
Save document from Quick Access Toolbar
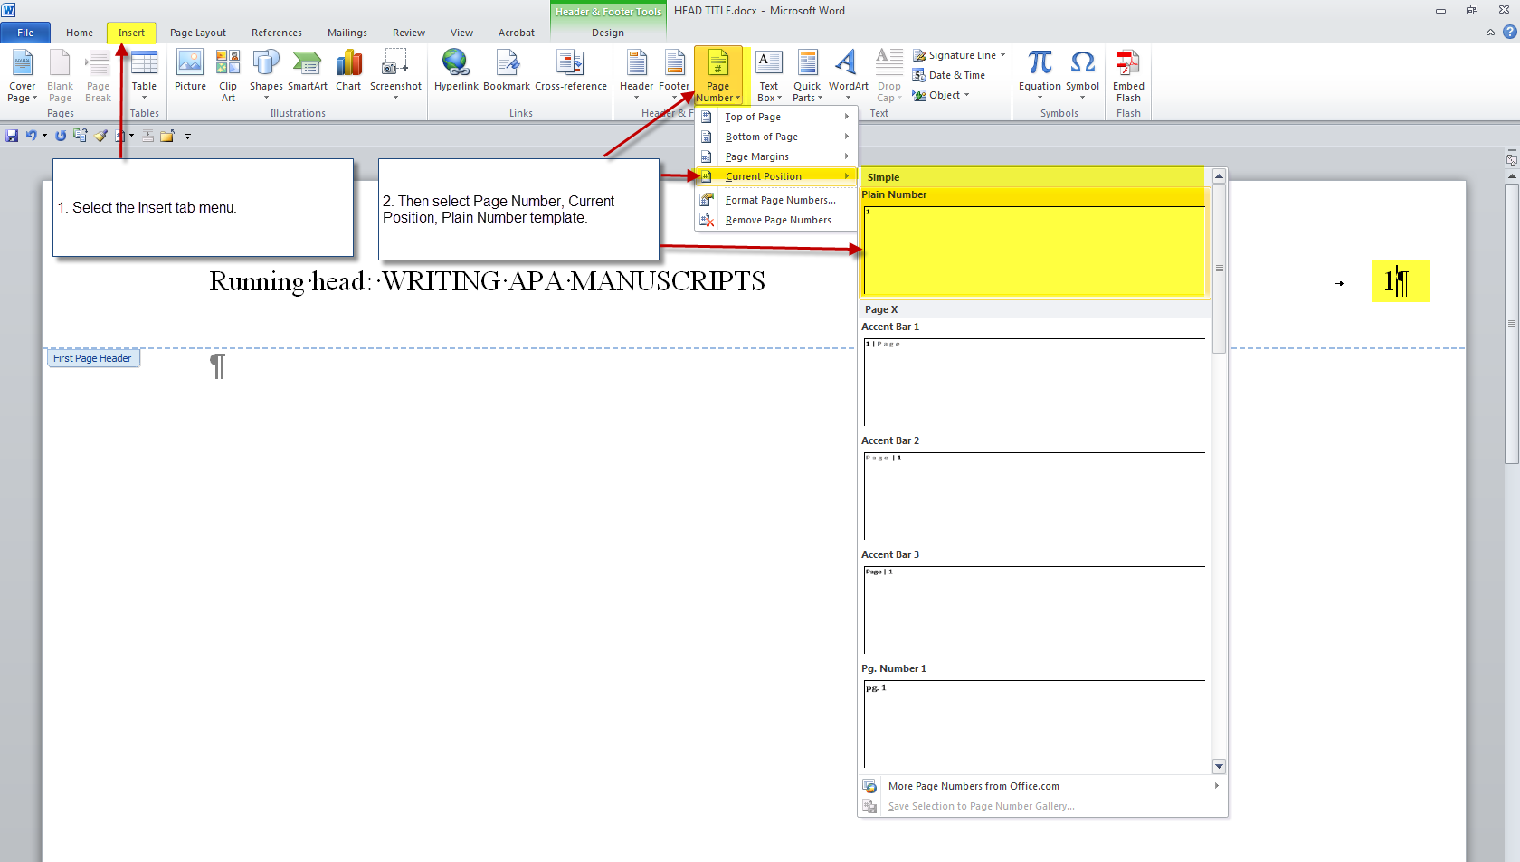(12, 136)
